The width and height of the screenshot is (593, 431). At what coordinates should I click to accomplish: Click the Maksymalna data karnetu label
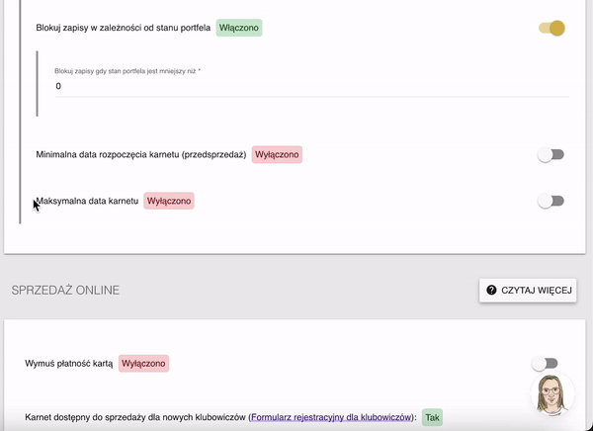tap(87, 201)
